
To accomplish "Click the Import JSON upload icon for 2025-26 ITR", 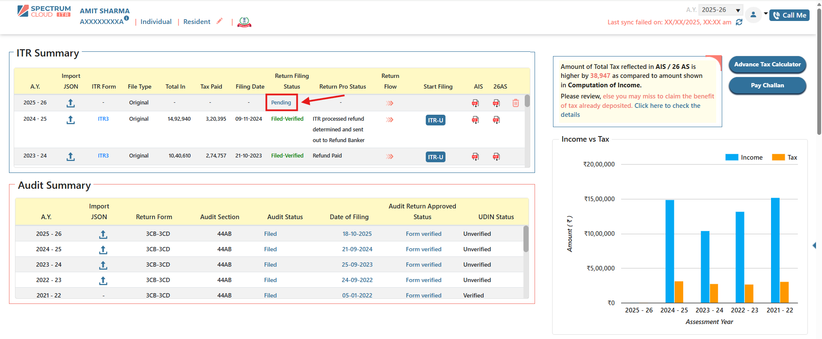I will (71, 103).
